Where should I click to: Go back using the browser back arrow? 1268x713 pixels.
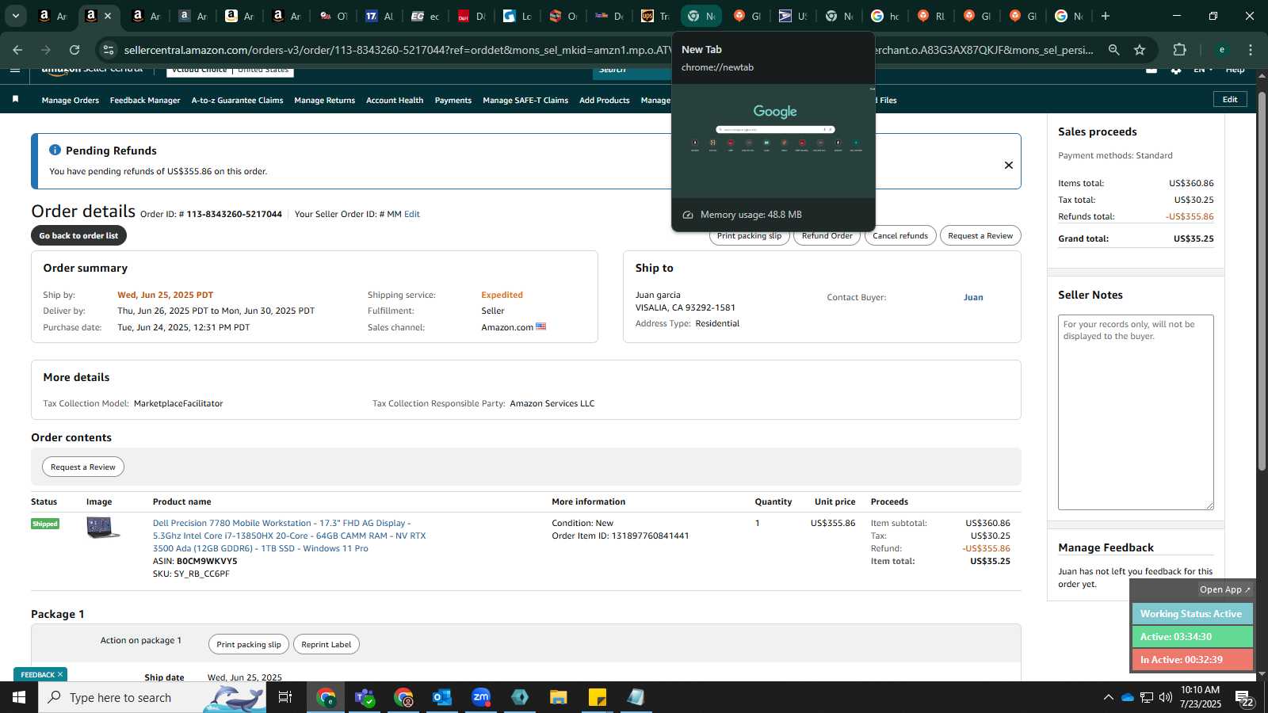[17, 50]
